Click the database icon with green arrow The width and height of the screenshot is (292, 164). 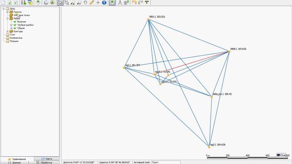click(x=23, y=2)
